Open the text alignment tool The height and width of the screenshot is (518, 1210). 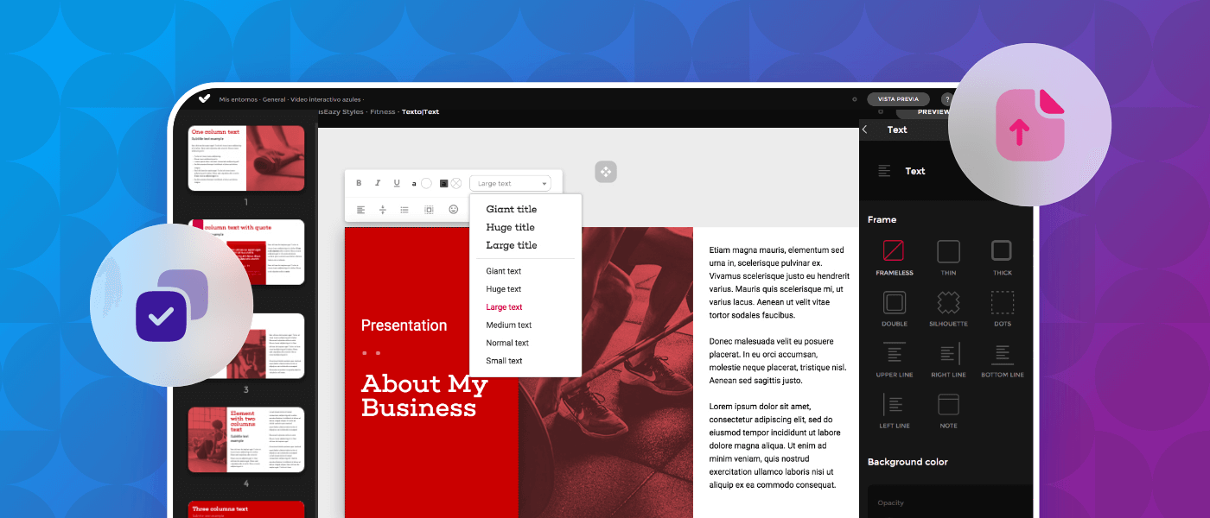(x=360, y=209)
